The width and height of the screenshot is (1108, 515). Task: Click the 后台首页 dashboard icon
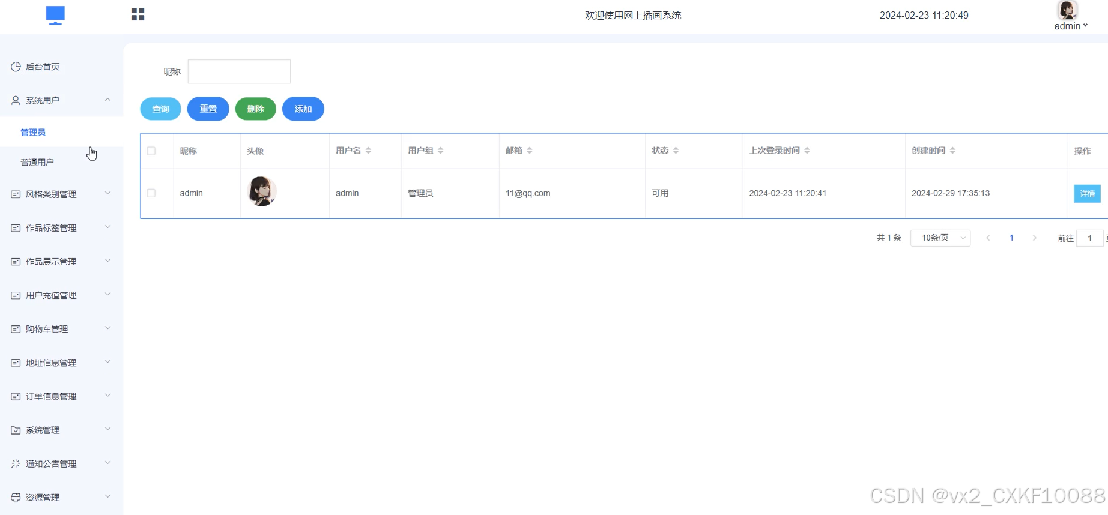[16, 67]
